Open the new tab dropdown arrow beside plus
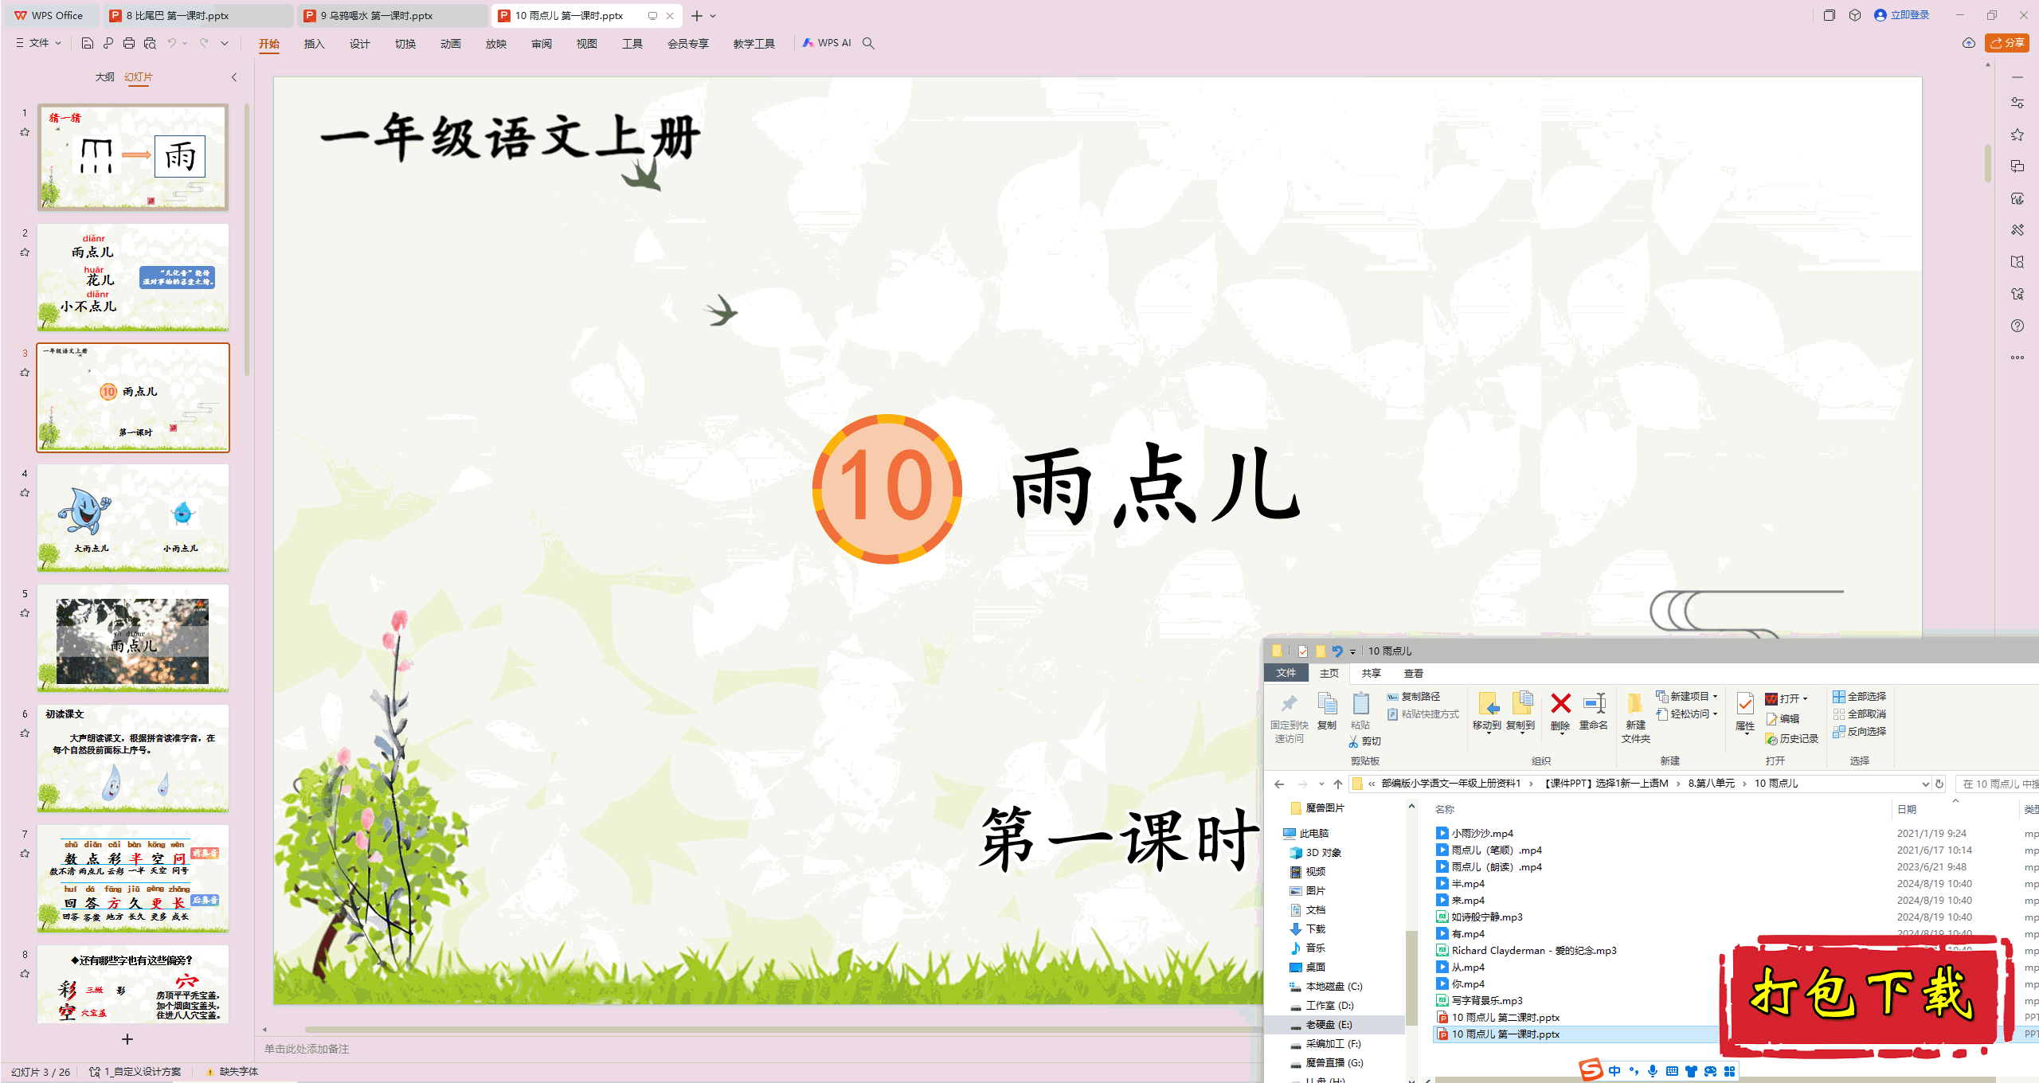The height and width of the screenshot is (1083, 2039). (x=713, y=16)
